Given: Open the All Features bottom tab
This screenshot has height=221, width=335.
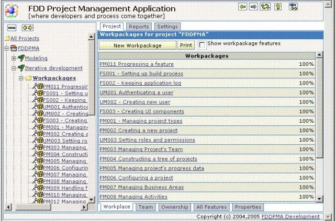Looking at the screenshot, I should point(211,207).
